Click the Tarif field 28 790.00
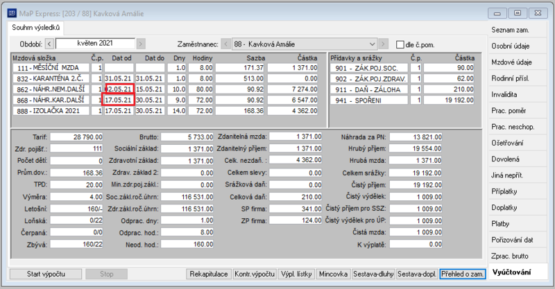 point(76,137)
